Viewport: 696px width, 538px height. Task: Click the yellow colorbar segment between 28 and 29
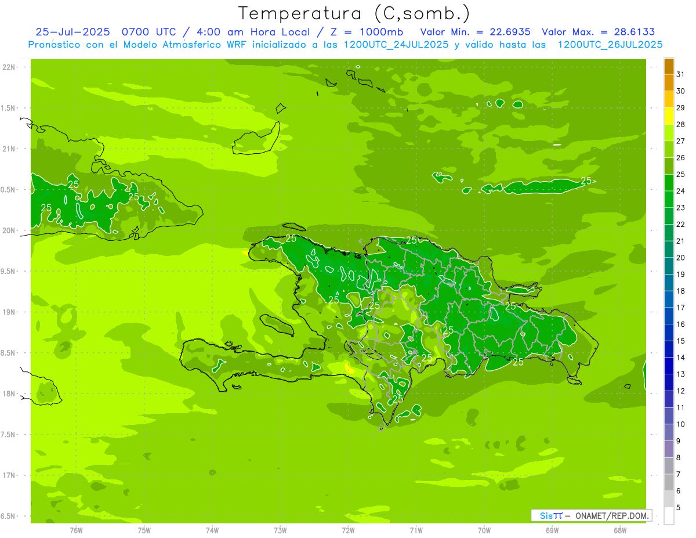tap(669, 116)
